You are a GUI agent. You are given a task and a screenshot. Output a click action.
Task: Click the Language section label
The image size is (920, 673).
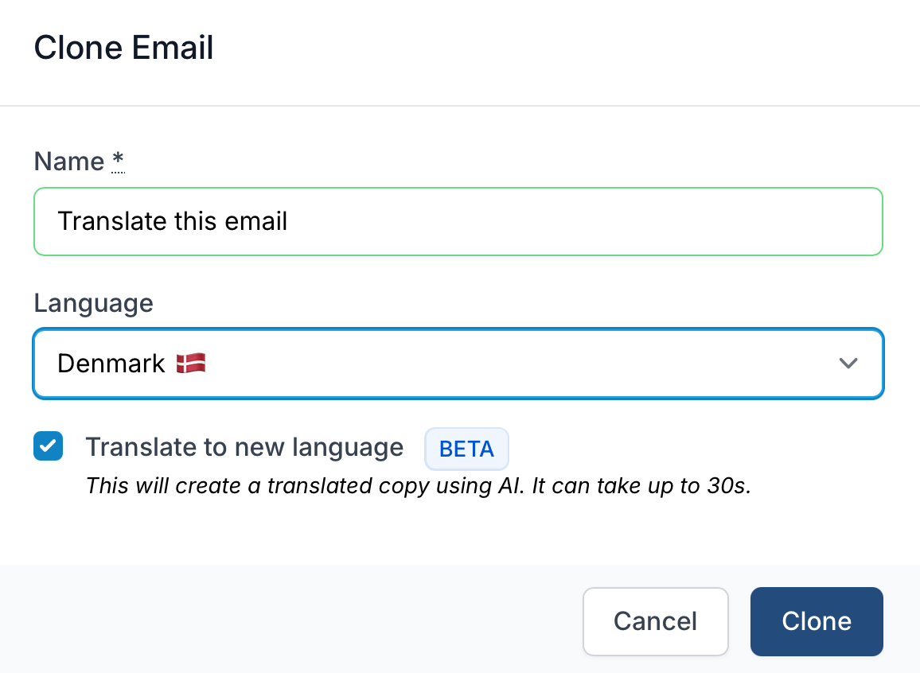93,303
